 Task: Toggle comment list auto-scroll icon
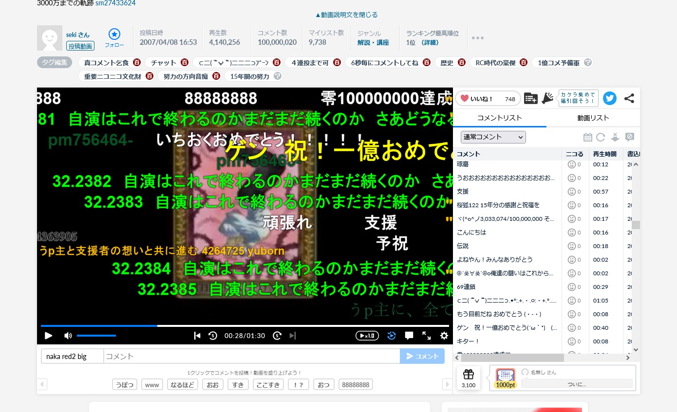click(x=615, y=137)
